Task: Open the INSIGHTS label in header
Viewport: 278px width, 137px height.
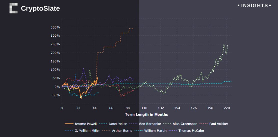Action: (x=254, y=5)
